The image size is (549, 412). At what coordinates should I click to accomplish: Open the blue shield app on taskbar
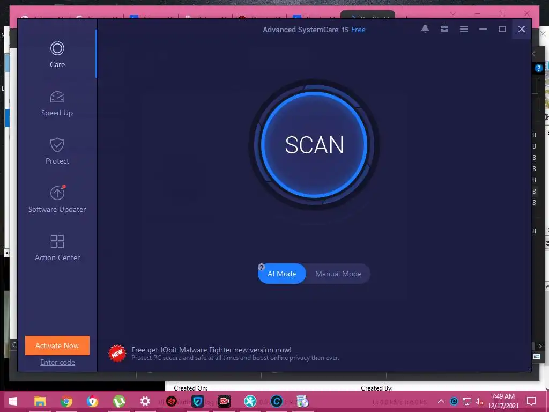[x=198, y=401]
